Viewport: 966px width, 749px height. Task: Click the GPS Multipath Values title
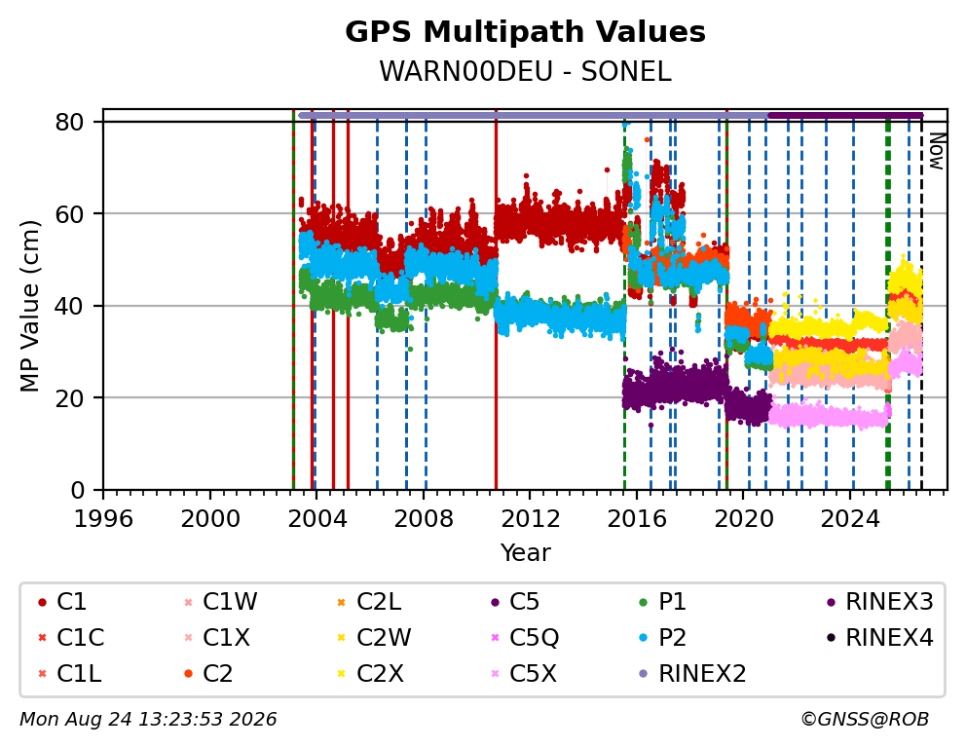[525, 32]
